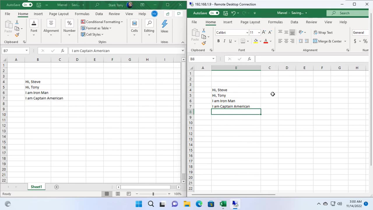Toggle Italic formatting in remote Excel
Screen dimensions: 373x210
pyautogui.click(x=224, y=41)
